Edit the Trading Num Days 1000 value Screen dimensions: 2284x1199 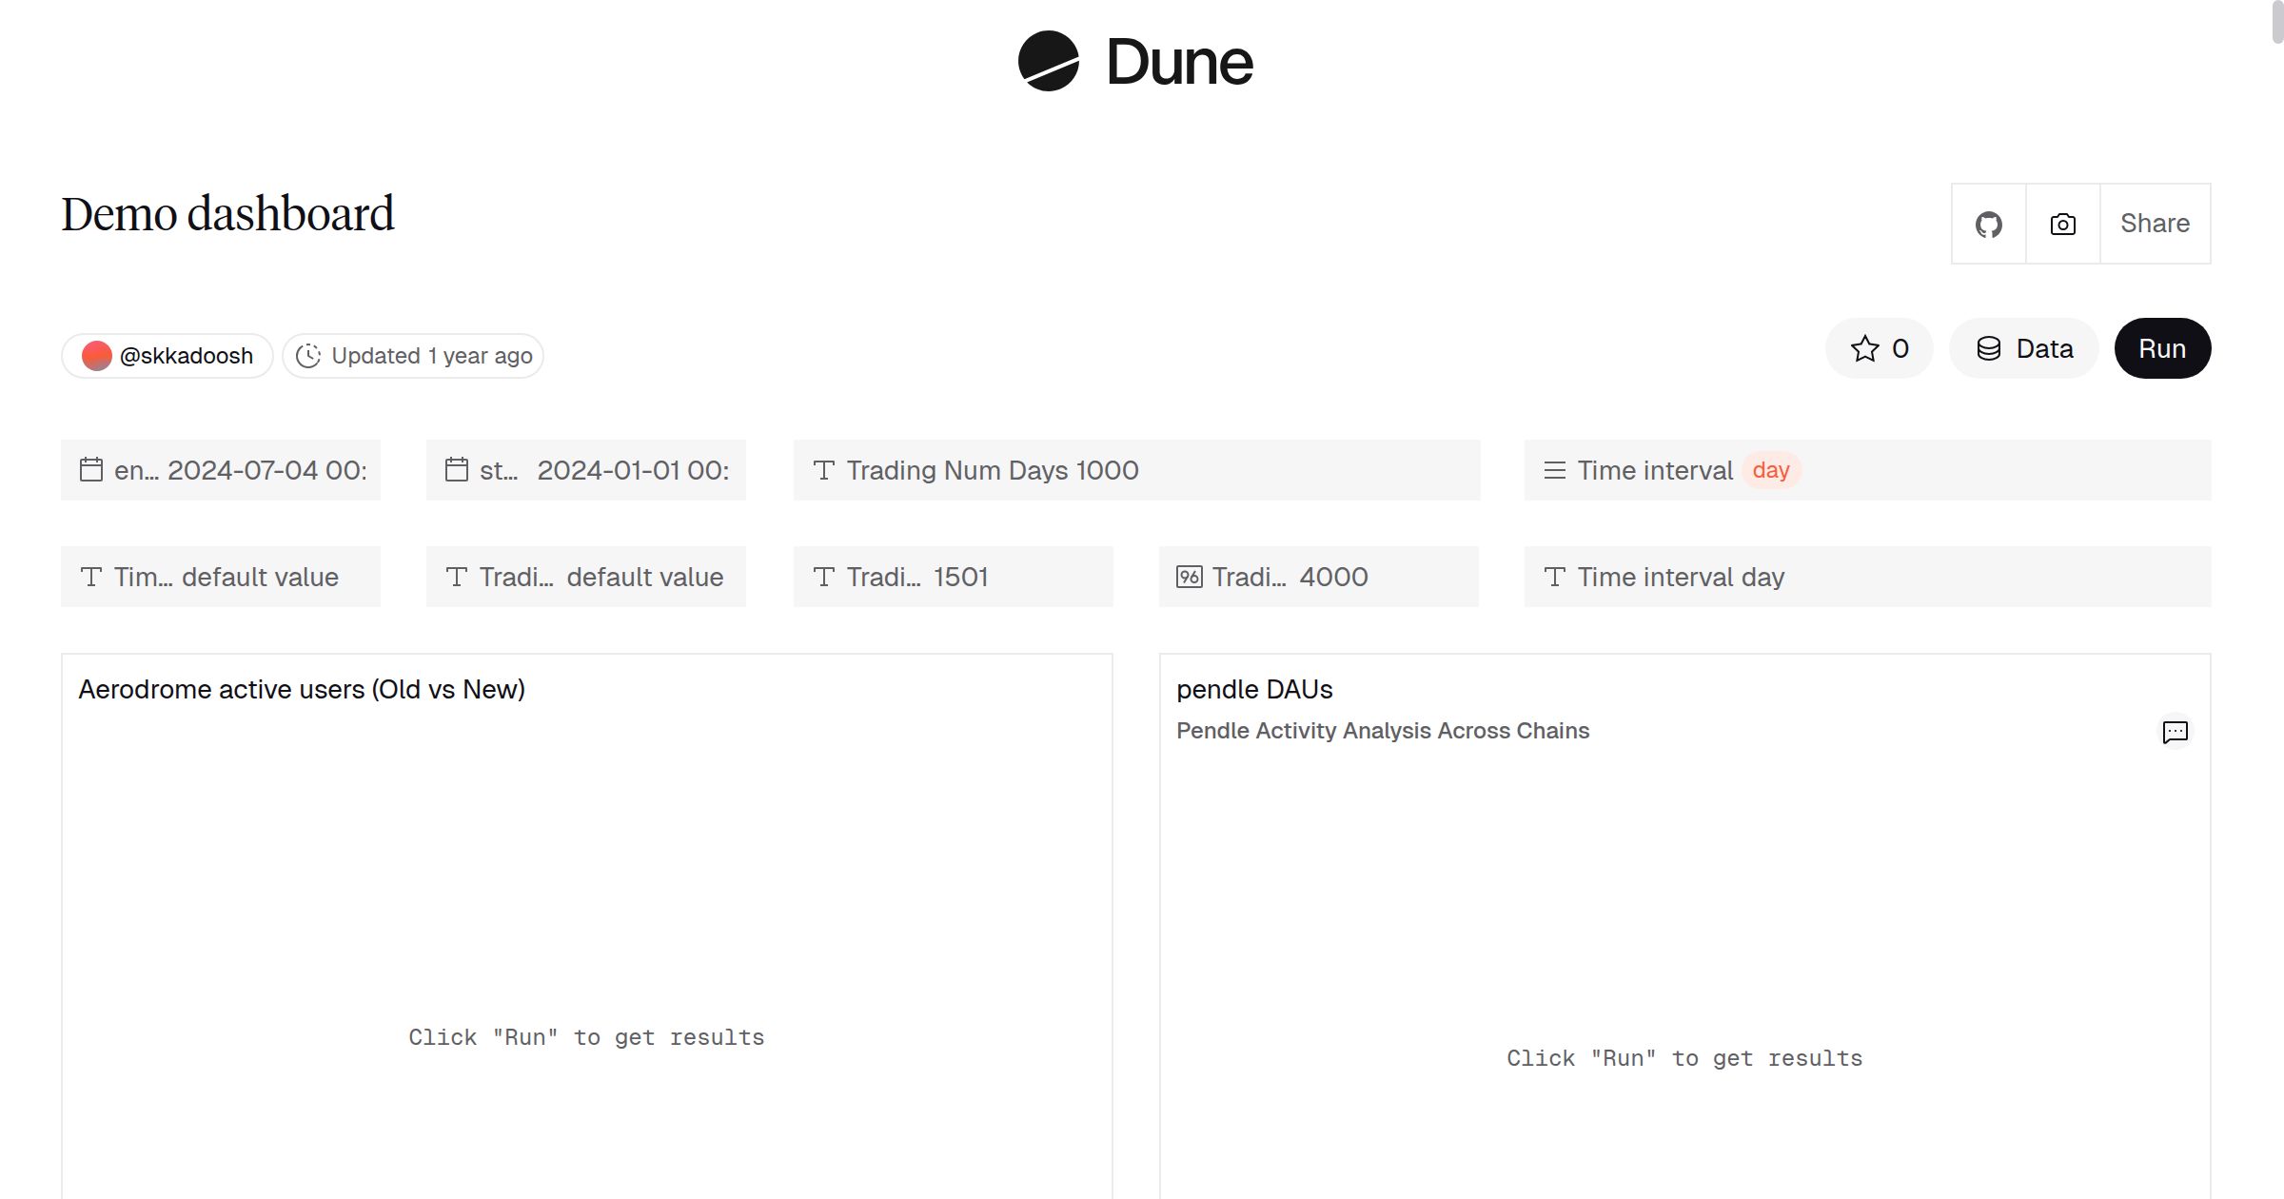point(1135,469)
